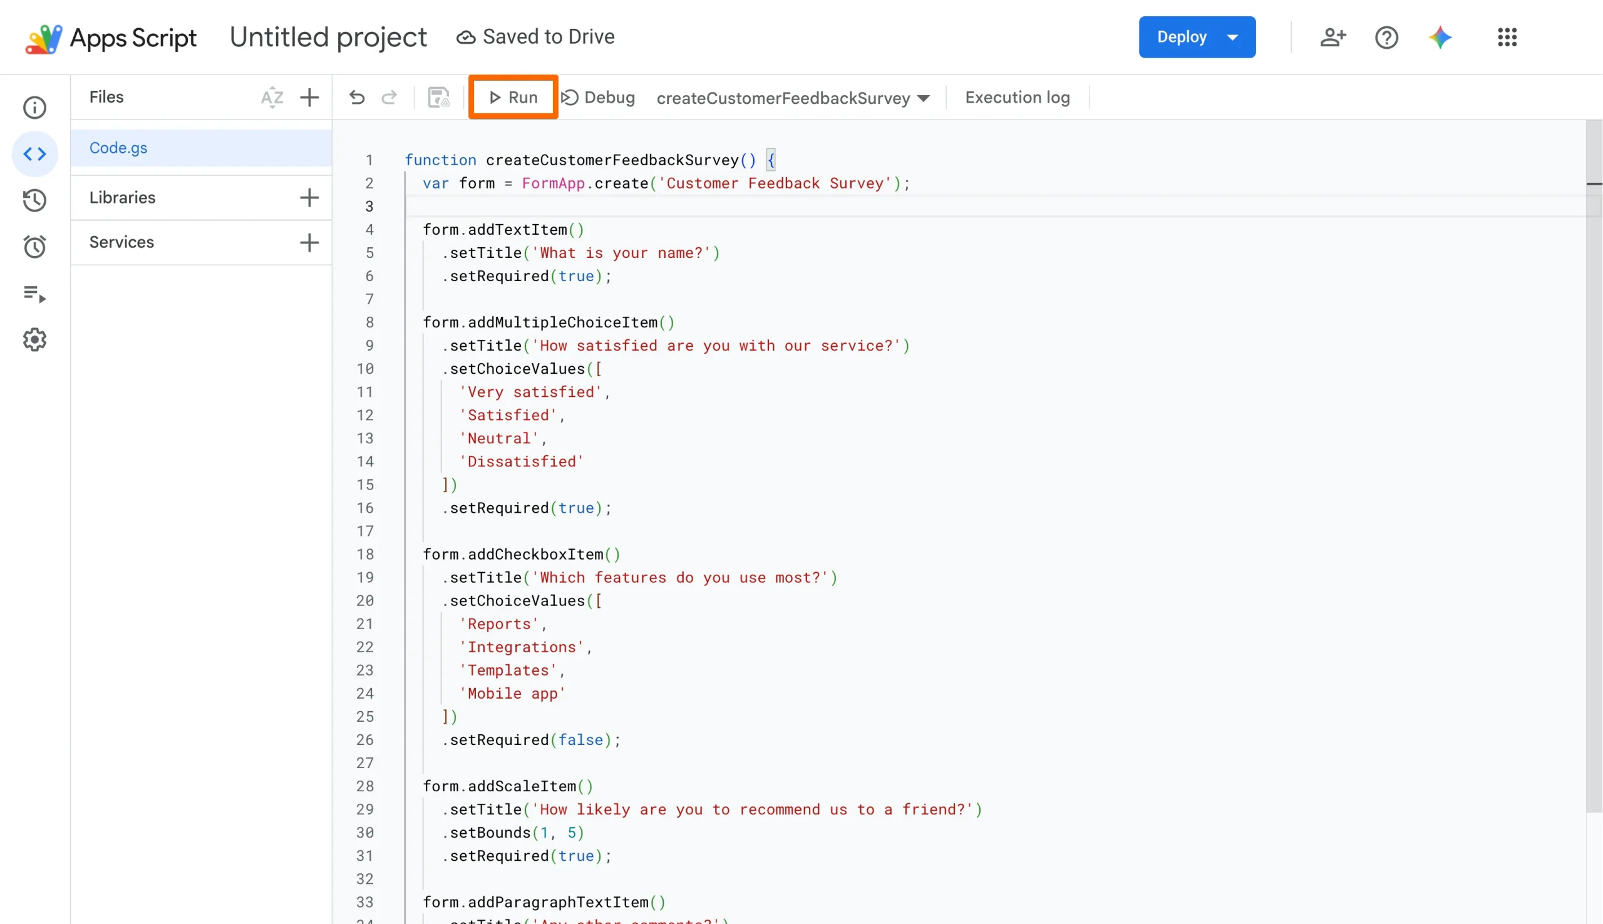
Task: Open the Deploy dropdown menu
Action: 1197,37
